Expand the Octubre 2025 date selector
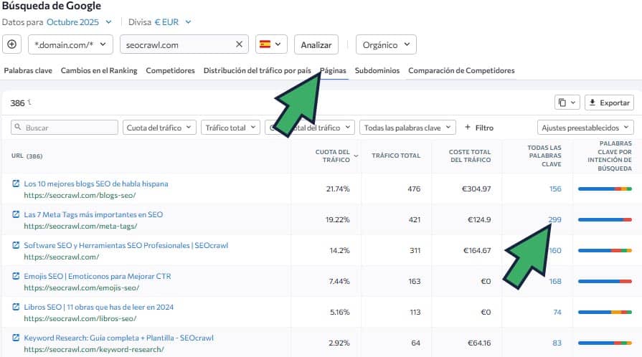 79,22
